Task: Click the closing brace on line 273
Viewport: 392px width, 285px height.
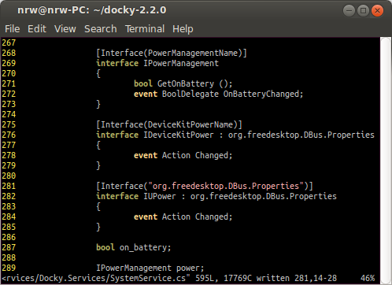Action: (x=98, y=104)
